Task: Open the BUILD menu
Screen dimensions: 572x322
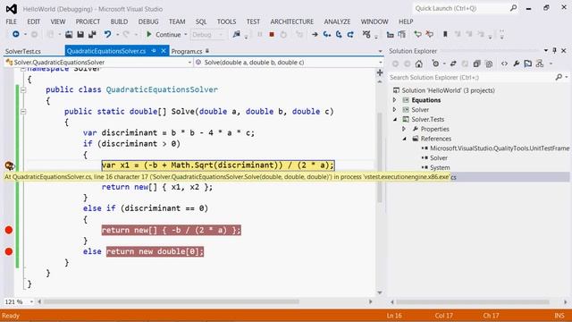Action: (119, 21)
